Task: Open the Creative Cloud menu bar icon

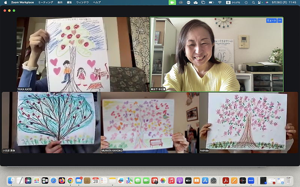Action: 181,2
